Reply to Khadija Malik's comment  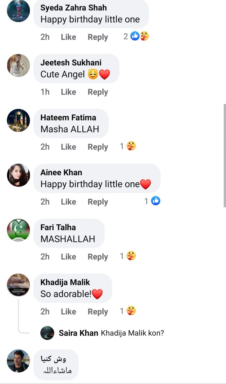coord(97,311)
